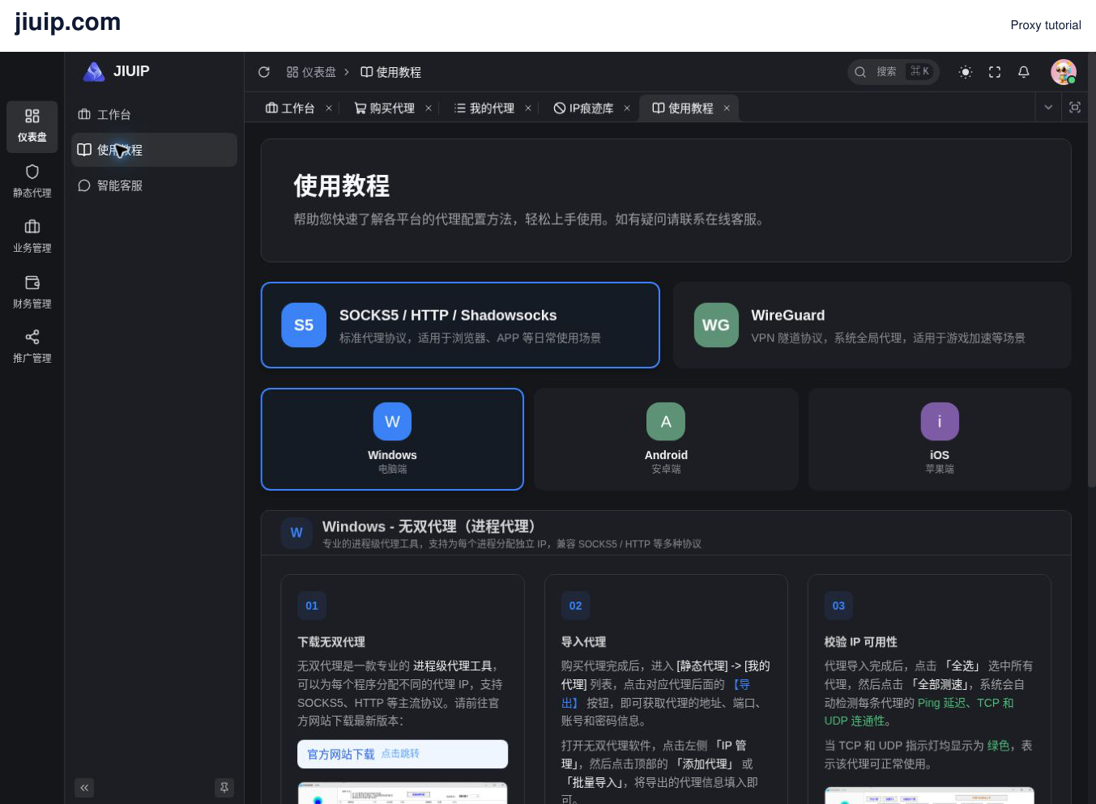The width and height of the screenshot is (1096, 804).
Task: Open the 仪表盘 dashboard sidebar icon
Action: (x=32, y=126)
